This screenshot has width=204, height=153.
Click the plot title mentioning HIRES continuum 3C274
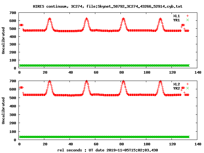[108, 6]
